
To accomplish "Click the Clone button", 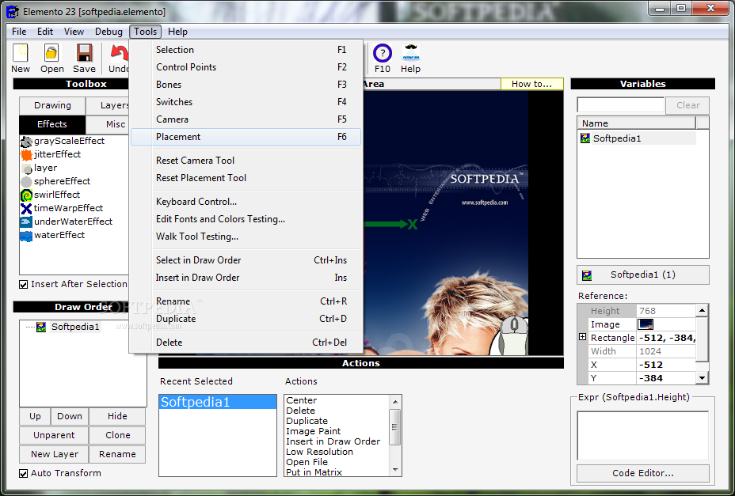I will pos(118,435).
